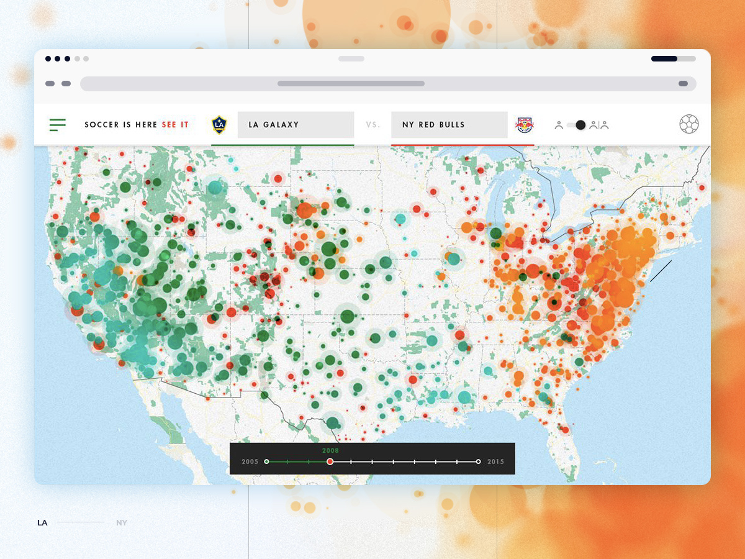This screenshot has width=745, height=559.
Task: Select the two people icon
Action: pyautogui.click(x=599, y=125)
